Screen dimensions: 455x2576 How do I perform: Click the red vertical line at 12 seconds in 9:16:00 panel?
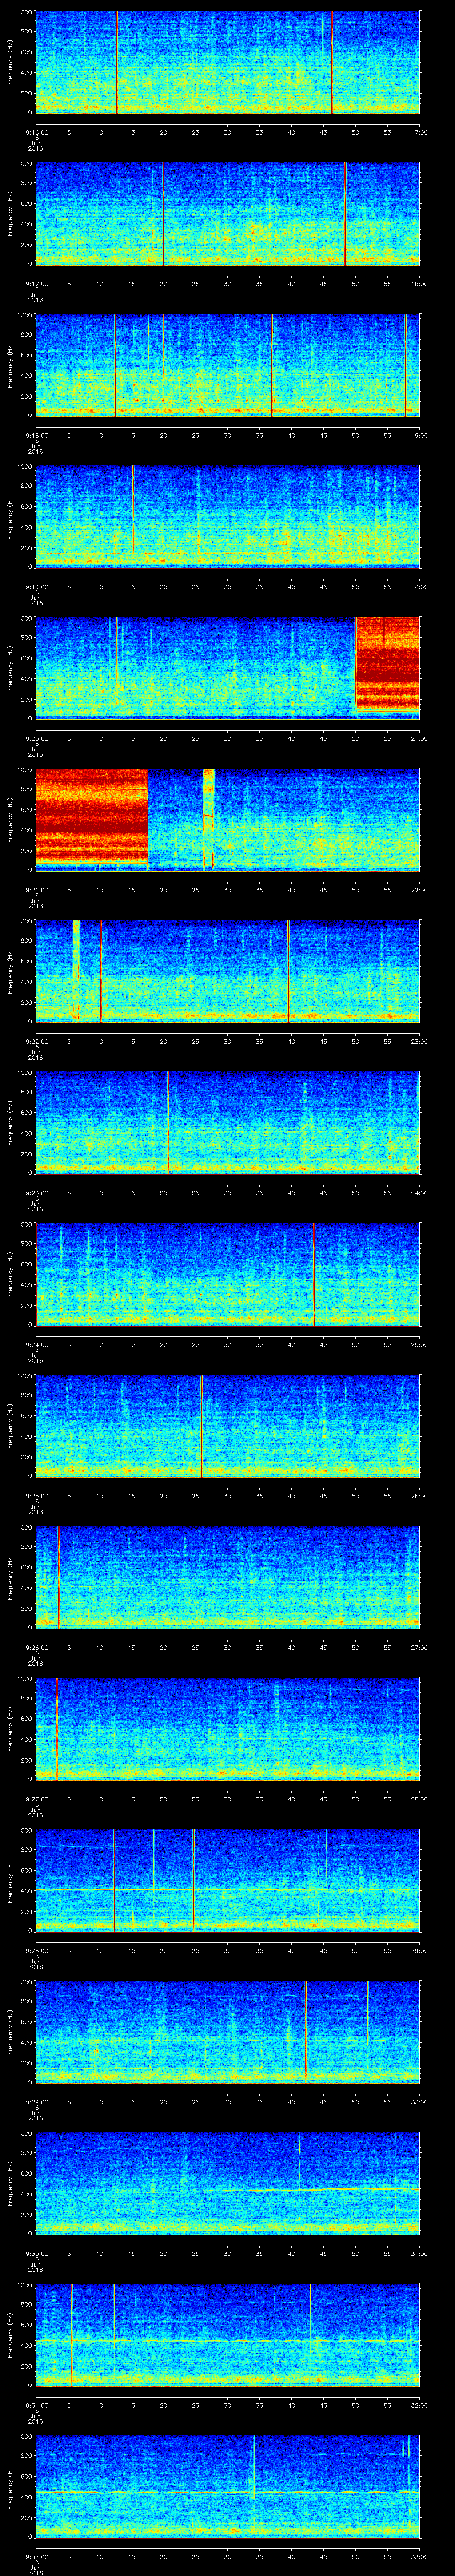(116, 62)
